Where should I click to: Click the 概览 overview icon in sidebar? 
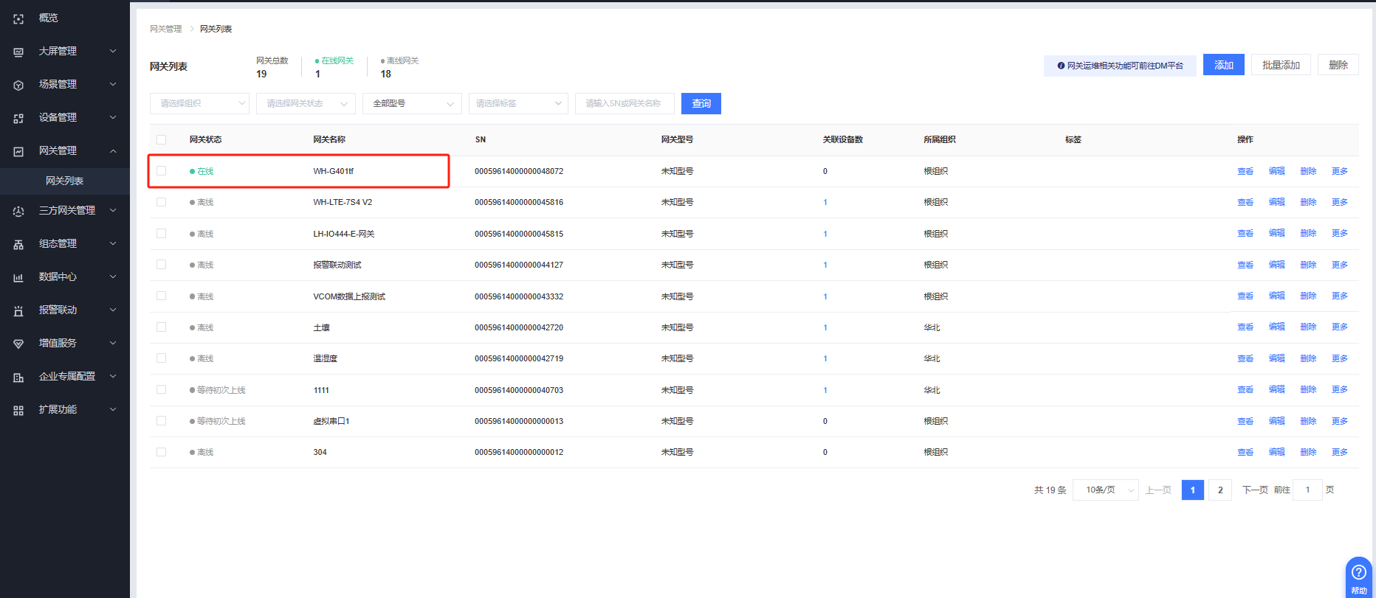coord(18,18)
